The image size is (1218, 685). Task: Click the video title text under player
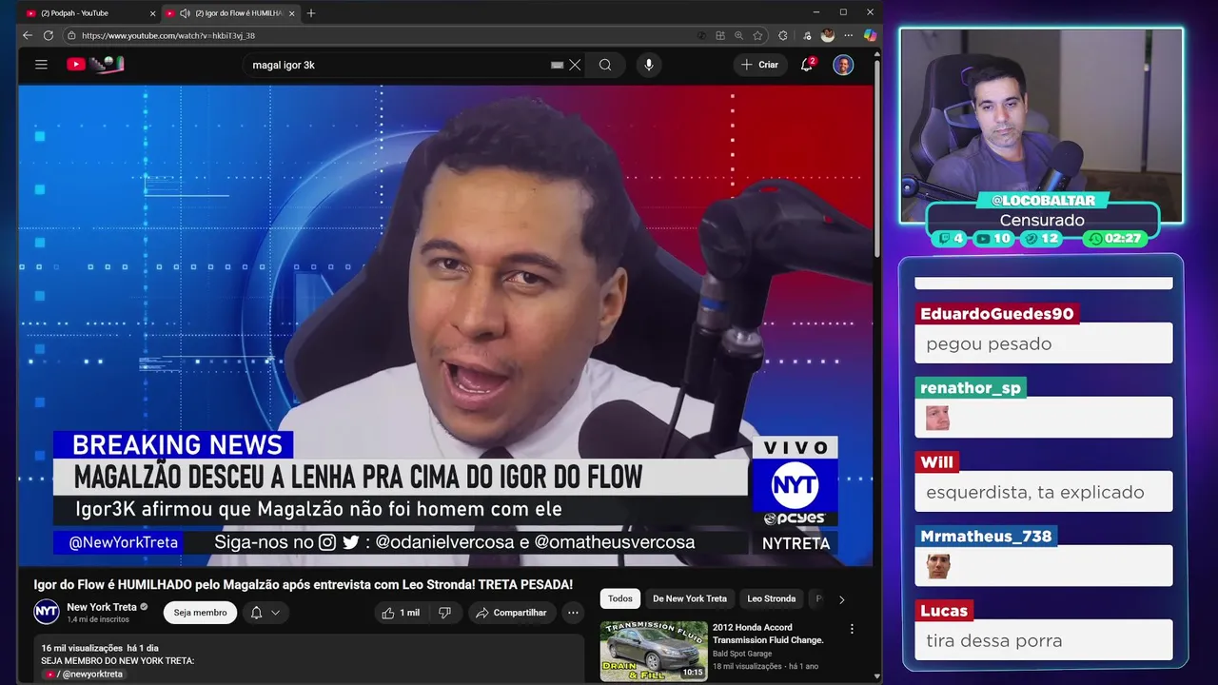pyautogui.click(x=304, y=584)
